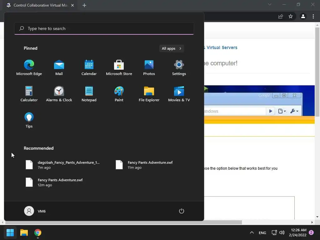Open the notification center badge

311,232
